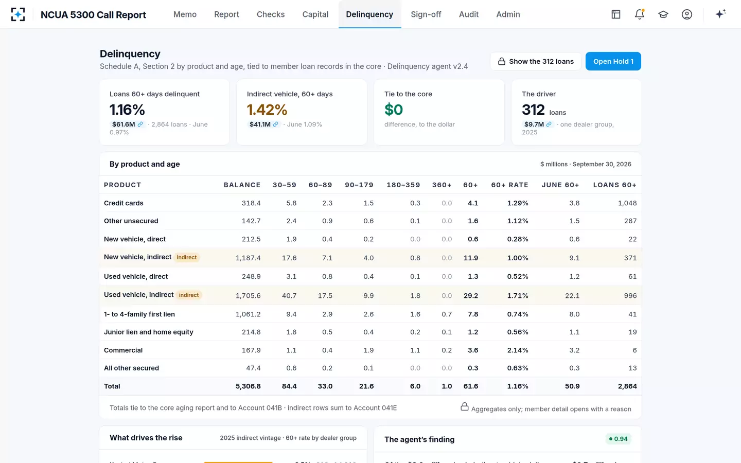Viewport: 741px width, 463px height.
Task: Select the All other secured row label
Action: coord(131,368)
